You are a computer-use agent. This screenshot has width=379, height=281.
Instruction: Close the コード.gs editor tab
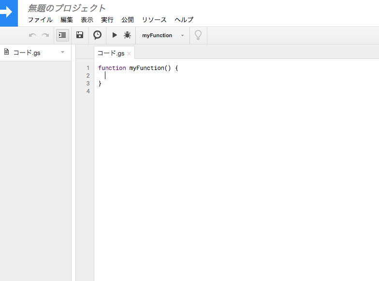tap(129, 54)
